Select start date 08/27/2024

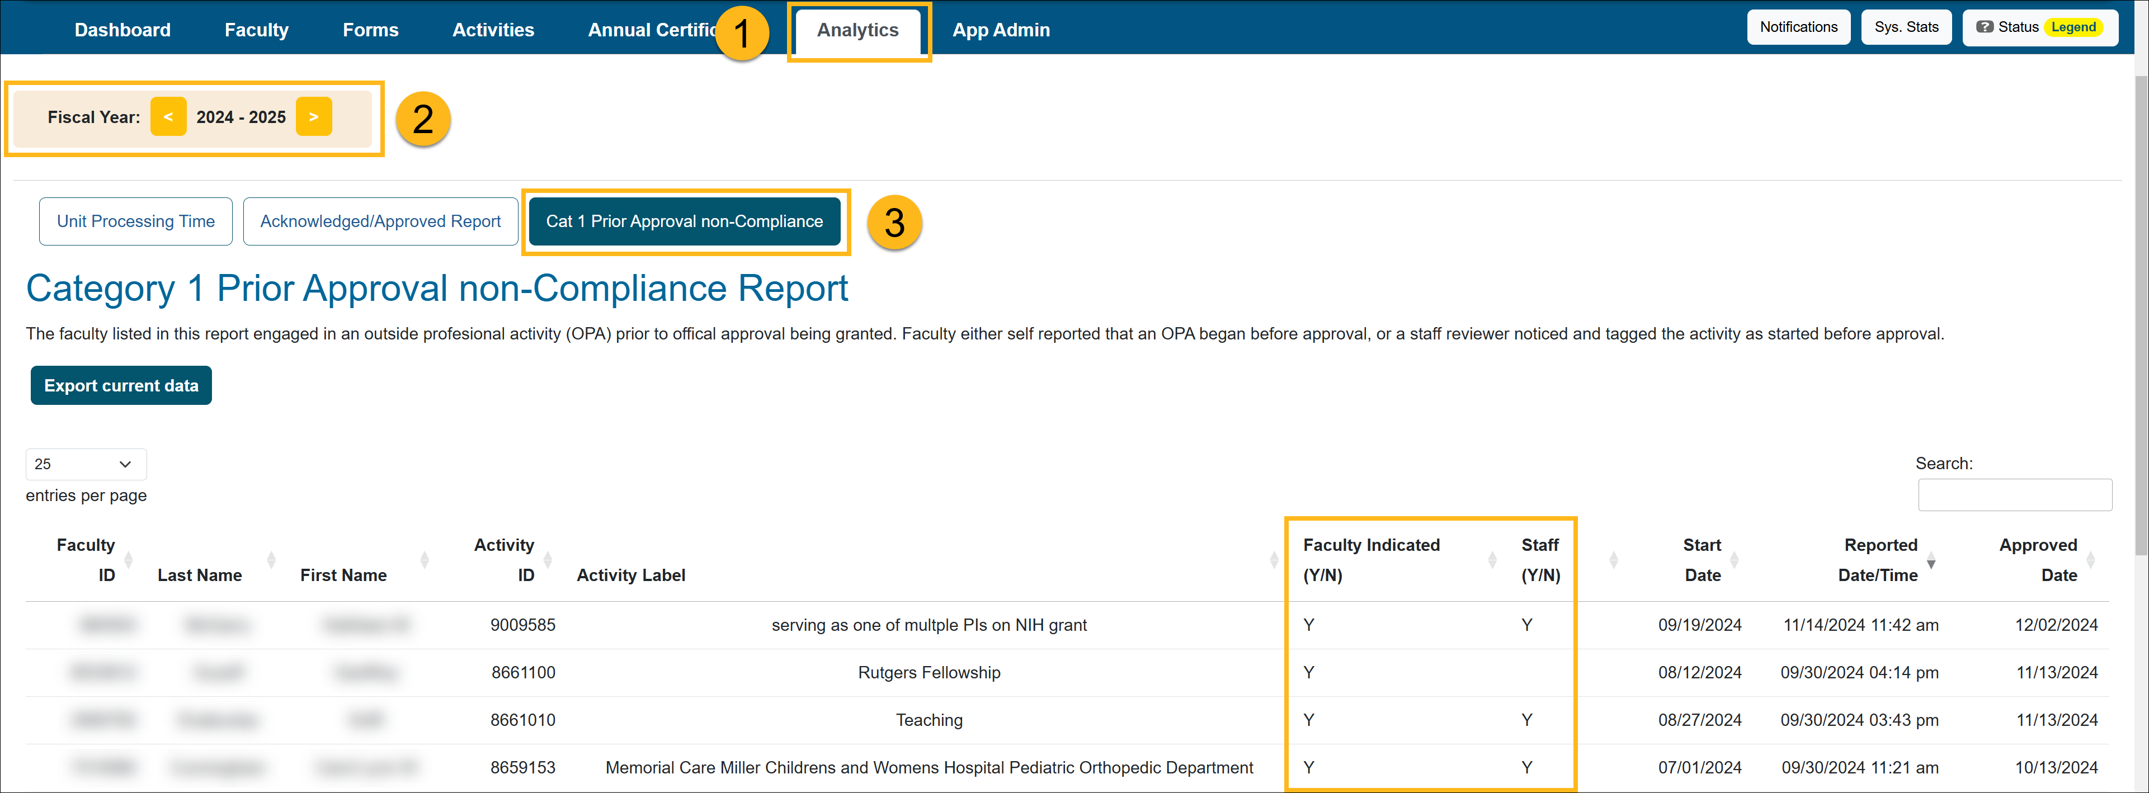click(1699, 720)
